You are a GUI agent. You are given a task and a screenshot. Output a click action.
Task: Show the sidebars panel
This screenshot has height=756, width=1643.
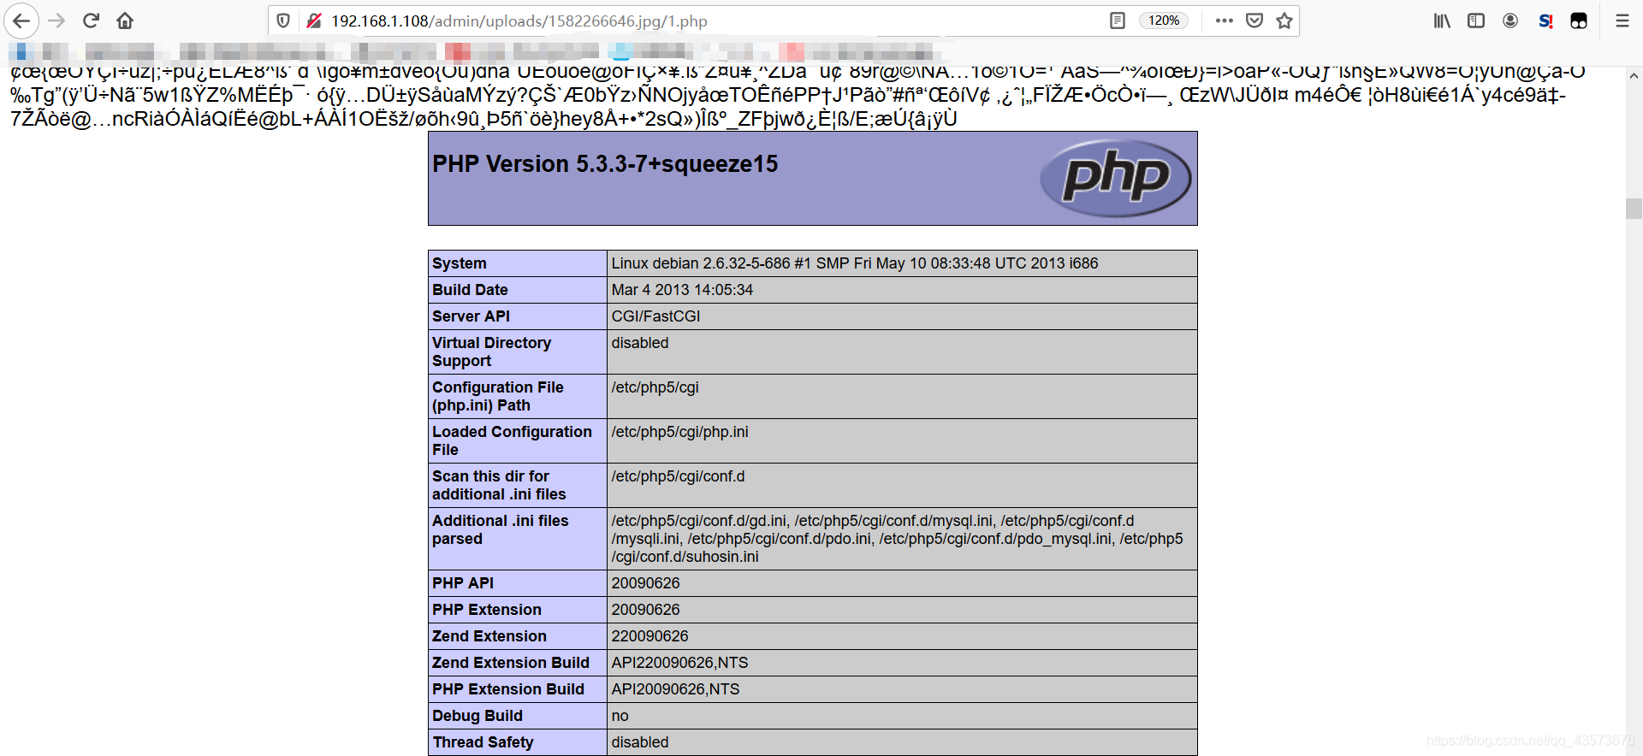click(x=1476, y=21)
